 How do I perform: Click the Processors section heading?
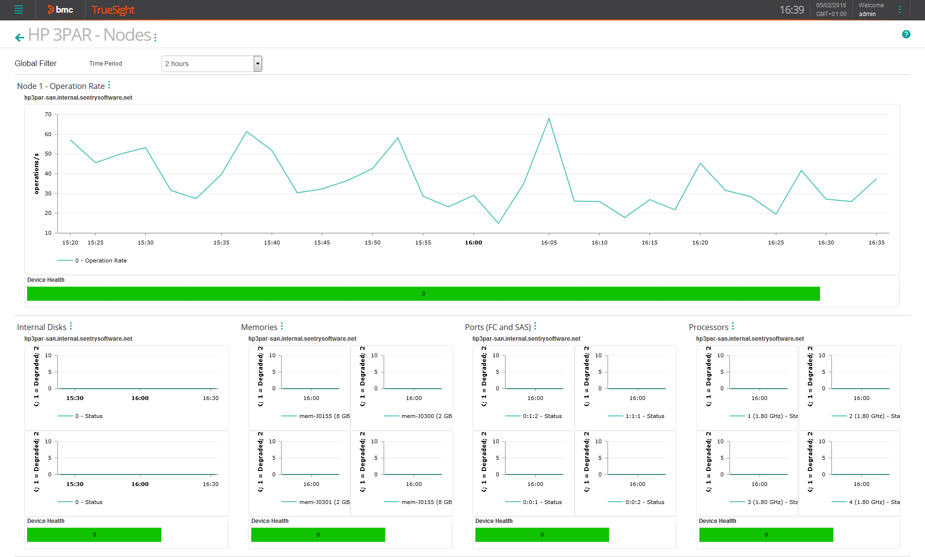tap(709, 327)
